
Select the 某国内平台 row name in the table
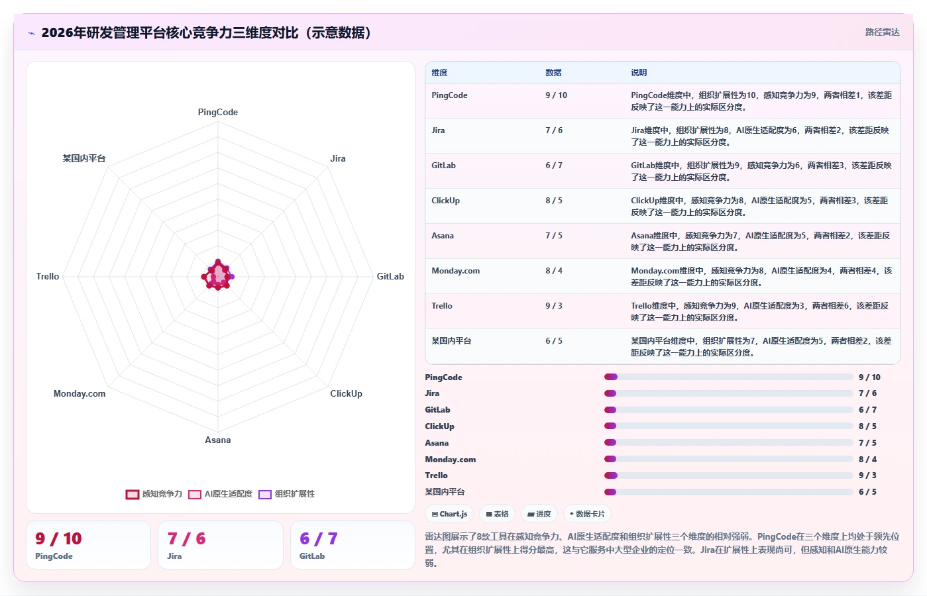pos(451,341)
